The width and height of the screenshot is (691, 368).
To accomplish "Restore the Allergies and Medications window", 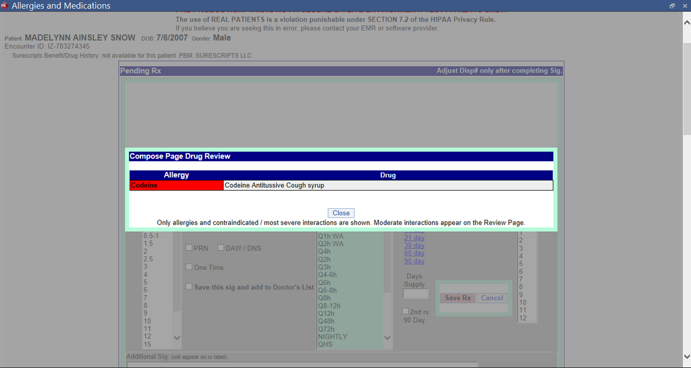I will click(x=672, y=5).
